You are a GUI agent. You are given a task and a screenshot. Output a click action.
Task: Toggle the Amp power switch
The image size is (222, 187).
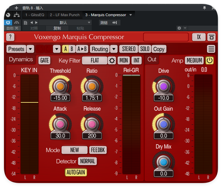pos(209,61)
